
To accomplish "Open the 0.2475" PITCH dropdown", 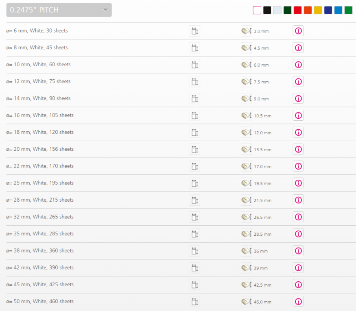I will click(x=59, y=10).
